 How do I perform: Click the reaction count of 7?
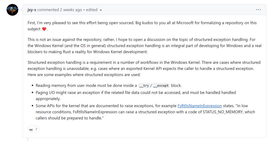pyautogui.click(x=36, y=129)
